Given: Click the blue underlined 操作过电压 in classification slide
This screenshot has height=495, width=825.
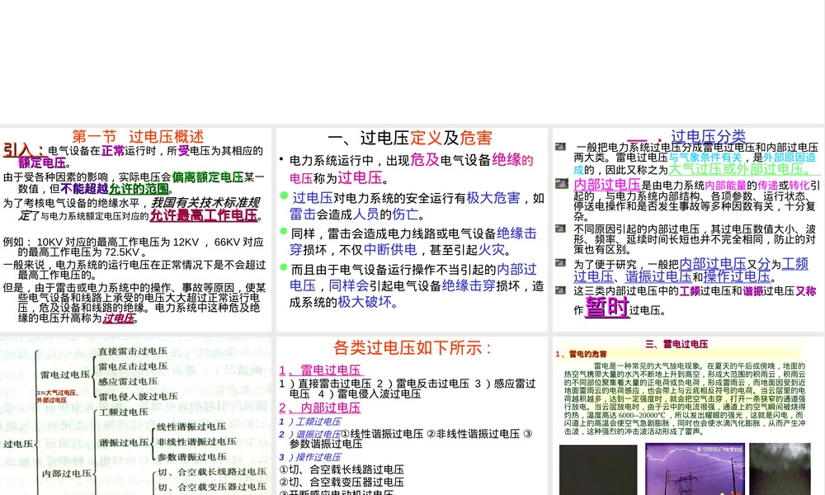Looking at the screenshot, I should click(737, 276).
